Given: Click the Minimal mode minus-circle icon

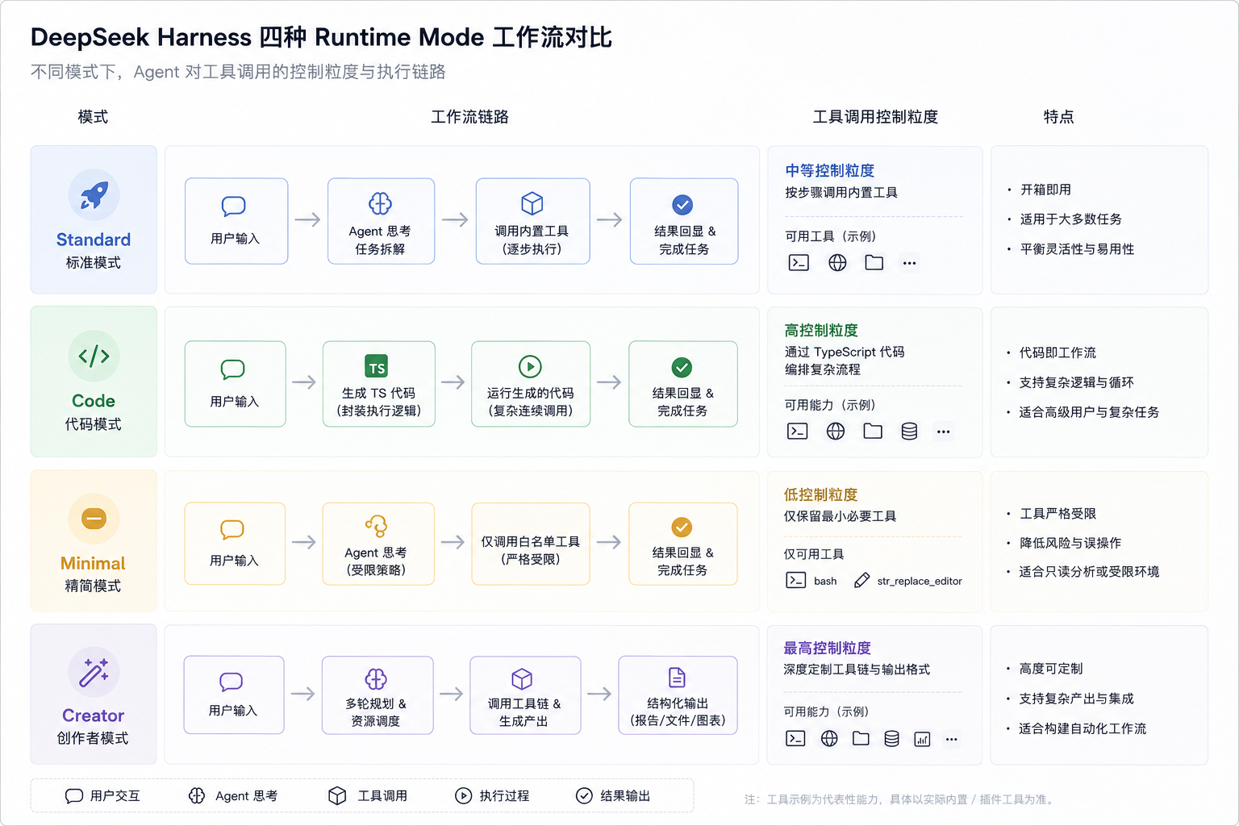Looking at the screenshot, I should 94,518.
